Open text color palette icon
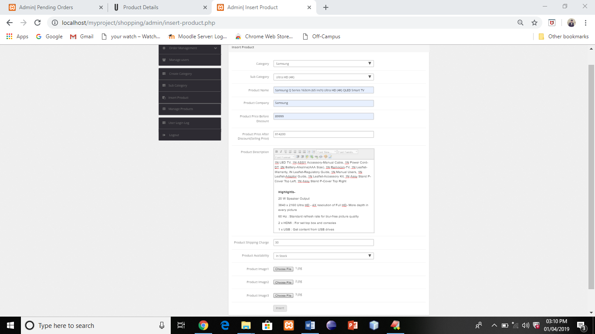 click(x=325, y=157)
